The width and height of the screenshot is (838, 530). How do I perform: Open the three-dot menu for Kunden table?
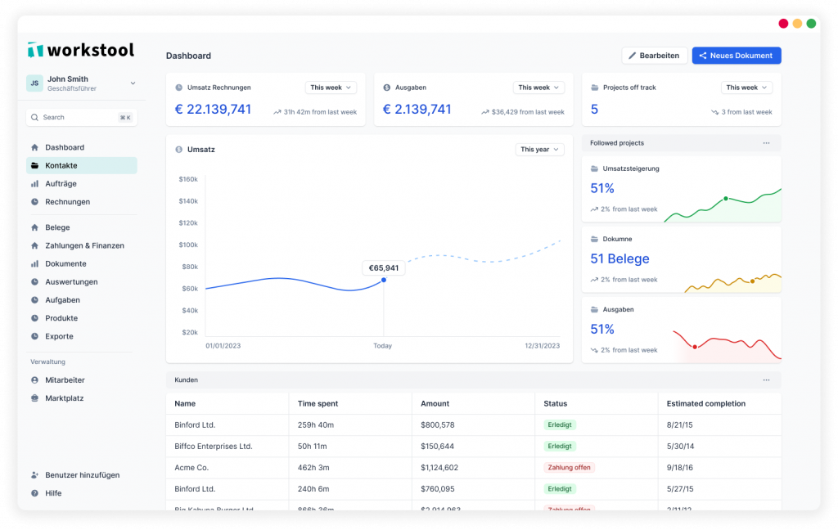click(766, 380)
